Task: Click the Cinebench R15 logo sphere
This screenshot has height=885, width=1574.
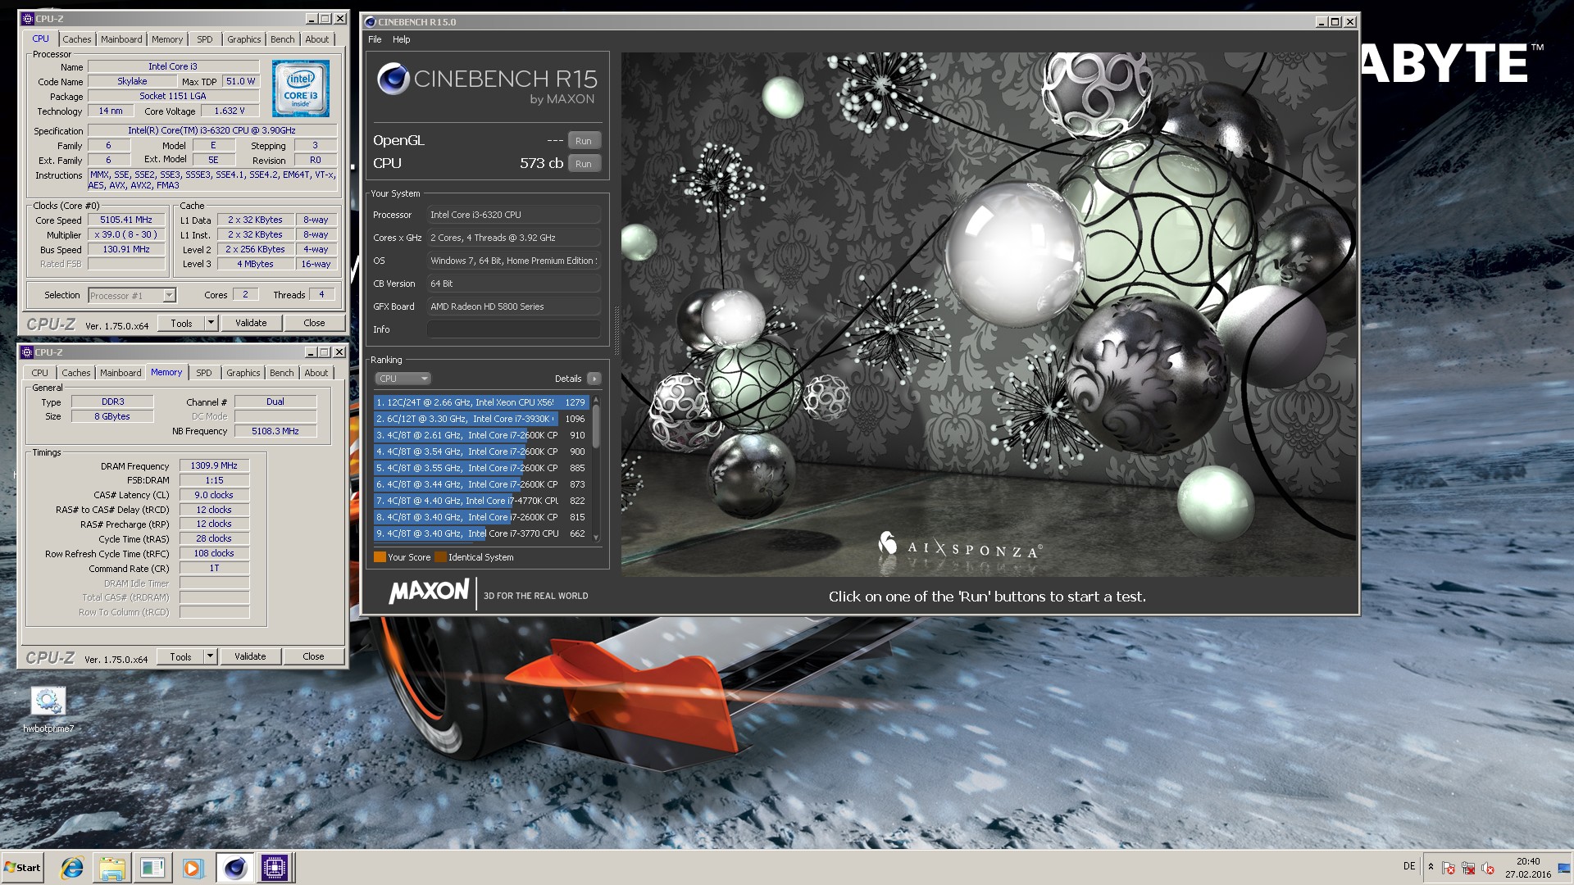Action: (393, 79)
